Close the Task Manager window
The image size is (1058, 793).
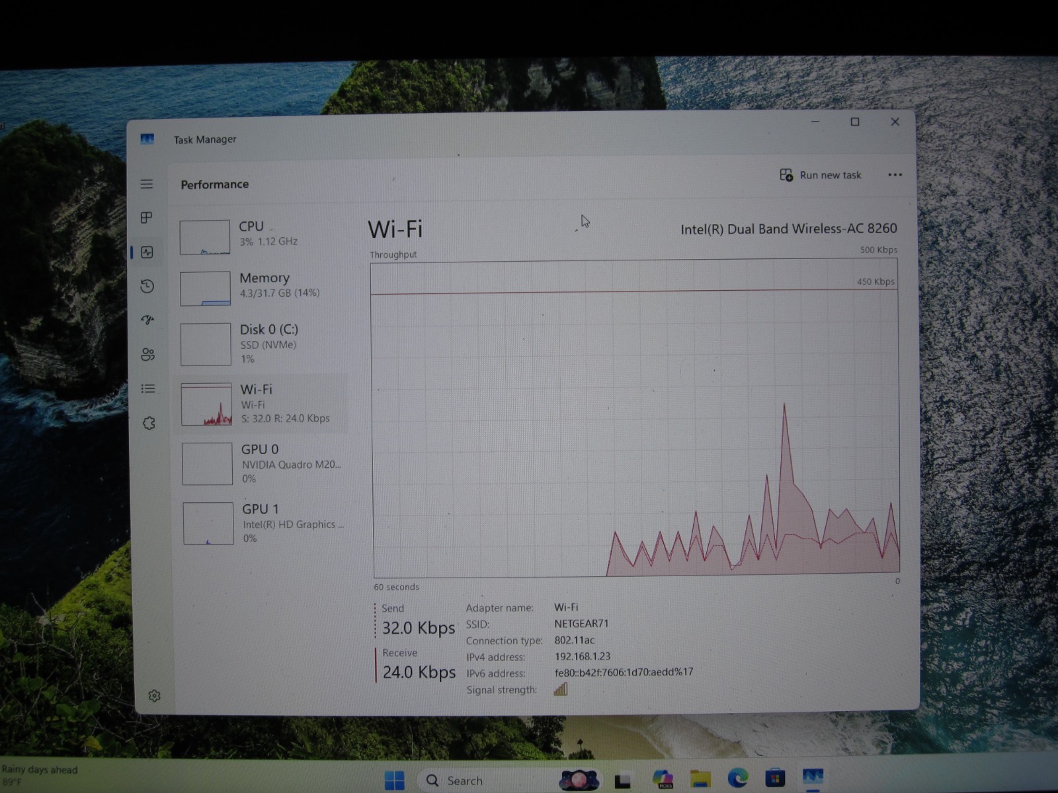pos(895,122)
